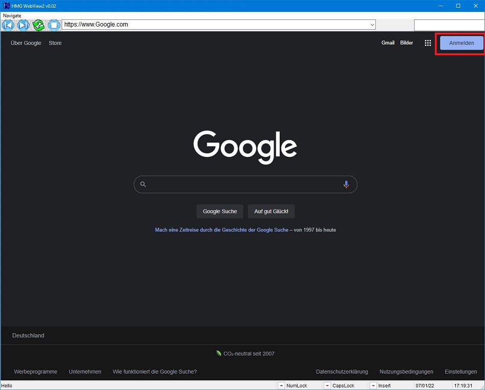The height and width of the screenshot is (390, 485).
Task: Open the Werbeprogramme footer link
Action: tap(36, 372)
